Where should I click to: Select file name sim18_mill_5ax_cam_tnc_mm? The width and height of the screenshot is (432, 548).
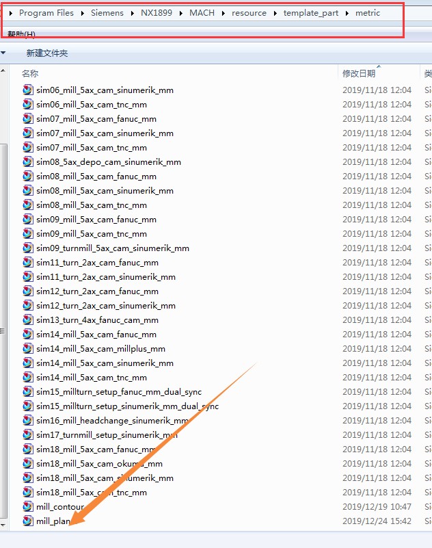point(92,492)
